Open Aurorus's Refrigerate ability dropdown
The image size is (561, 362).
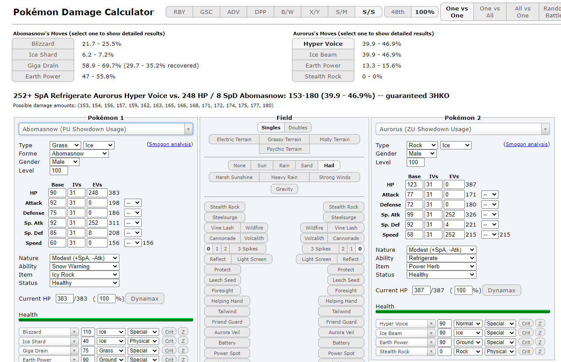442,258
